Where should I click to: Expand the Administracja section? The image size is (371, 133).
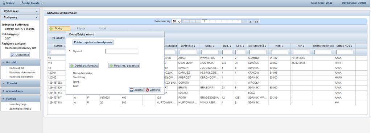click(21, 91)
